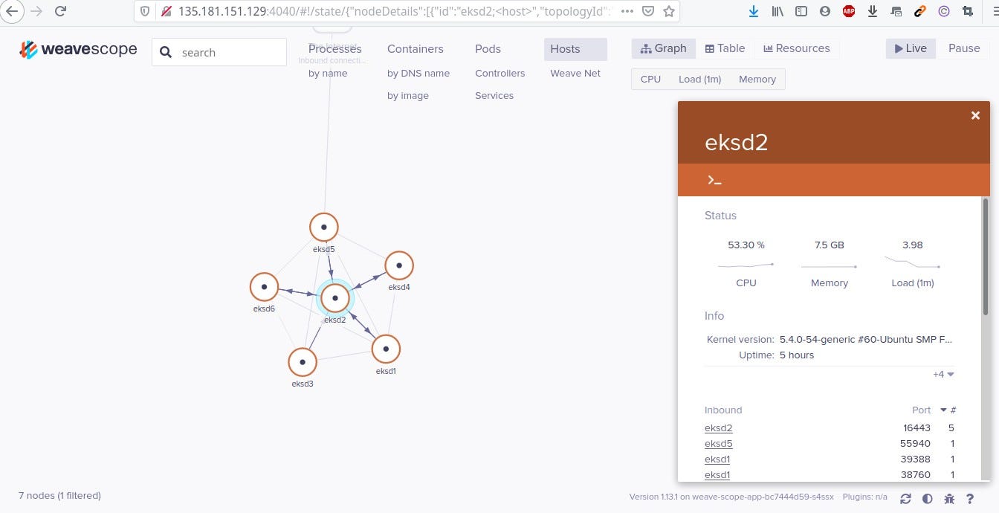Image resolution: width=999 pixels, height=513 pixels.
Task: Open Pods topology view
Action: click(488, 49)
